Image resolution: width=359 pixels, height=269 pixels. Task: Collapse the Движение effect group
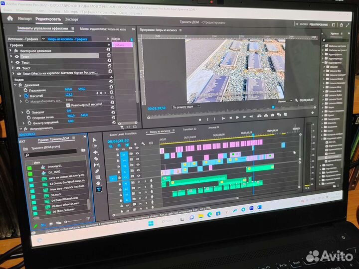click(14, 85)
